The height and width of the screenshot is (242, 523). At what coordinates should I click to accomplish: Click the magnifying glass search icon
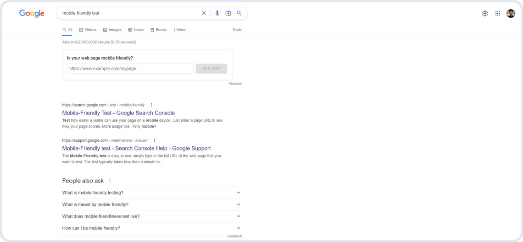(239, 13)
